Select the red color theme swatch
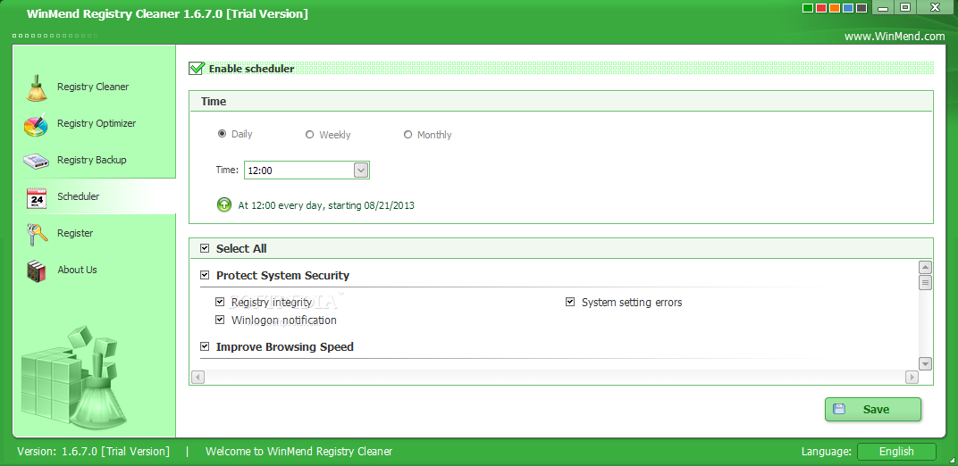This screenshot has height=466, width=958. click(x=821, y=9)
